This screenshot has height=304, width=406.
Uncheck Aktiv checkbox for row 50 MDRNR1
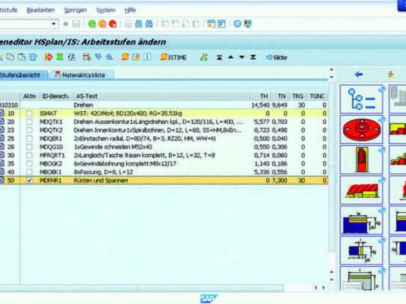click(x=29, y=180)
